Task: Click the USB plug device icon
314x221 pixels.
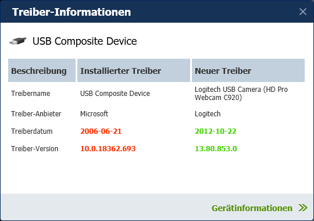Action: coord(17,41)
